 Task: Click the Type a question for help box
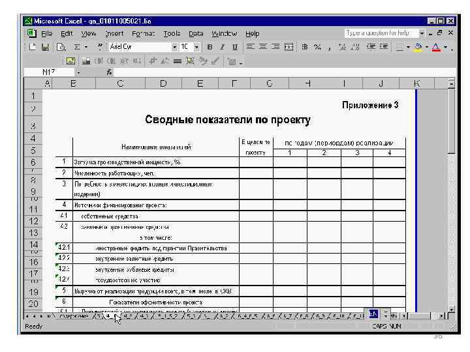click(382, 33)
